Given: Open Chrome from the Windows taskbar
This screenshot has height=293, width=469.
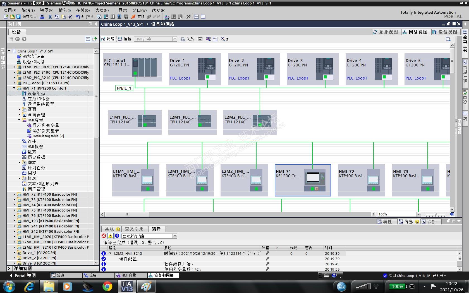Looking at the screenshot, I should pyautogui.click(x=107, y=286).
